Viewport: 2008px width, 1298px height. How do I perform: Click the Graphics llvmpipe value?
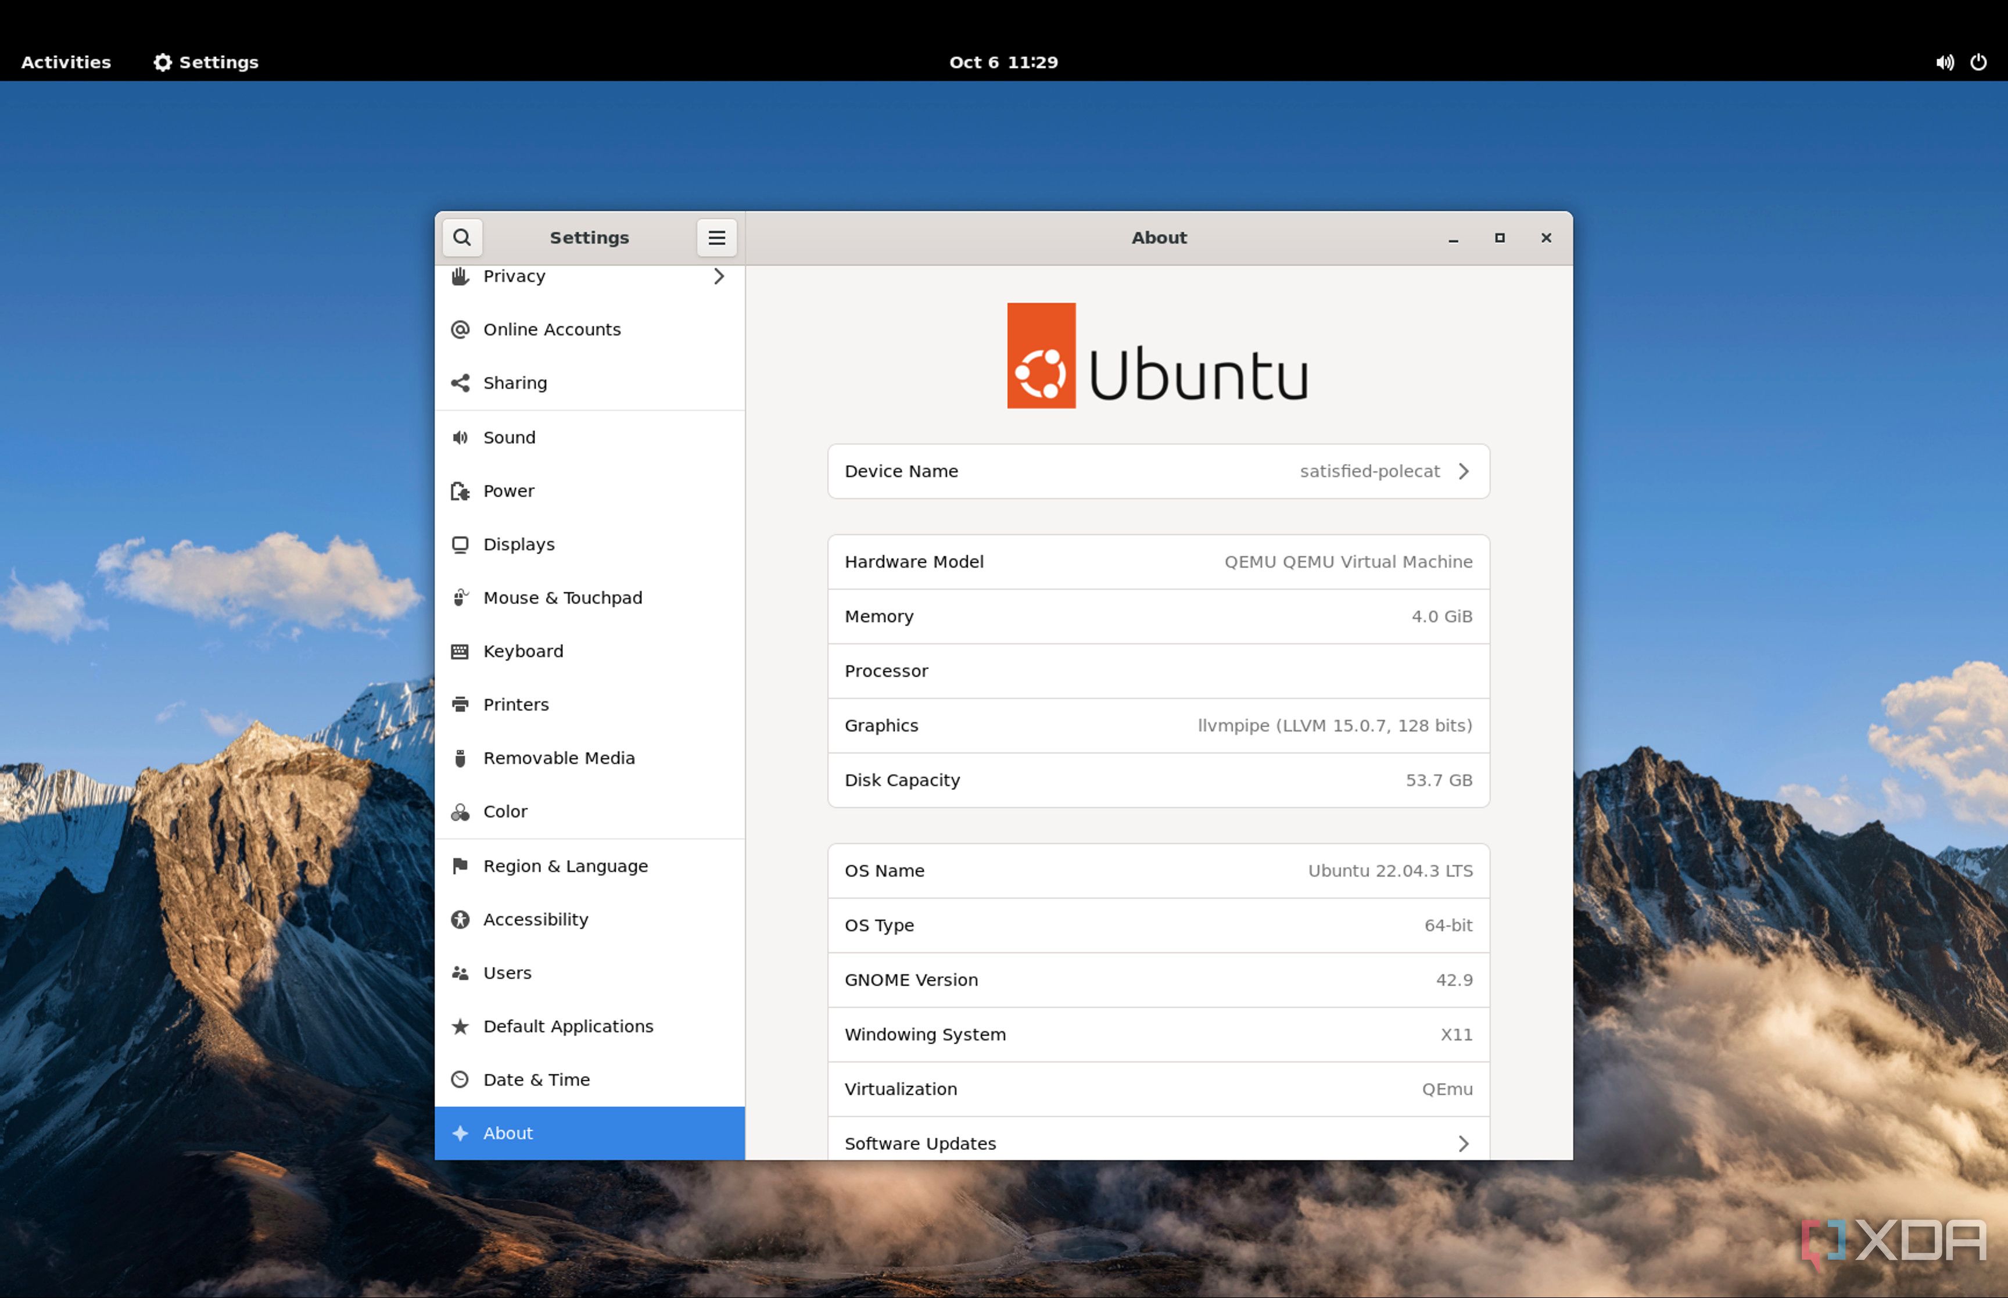tap(1335, 726)
